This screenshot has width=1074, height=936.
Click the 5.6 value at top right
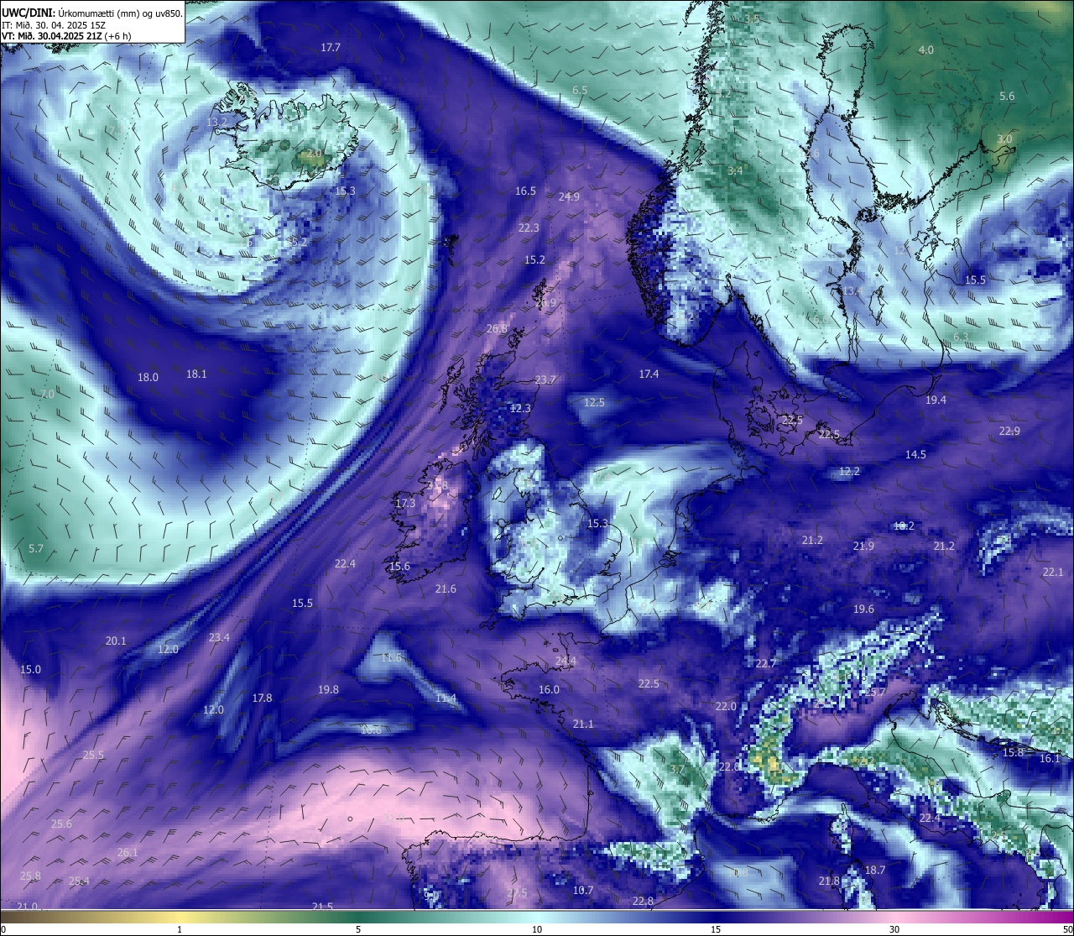click(x=1007, y=97)
